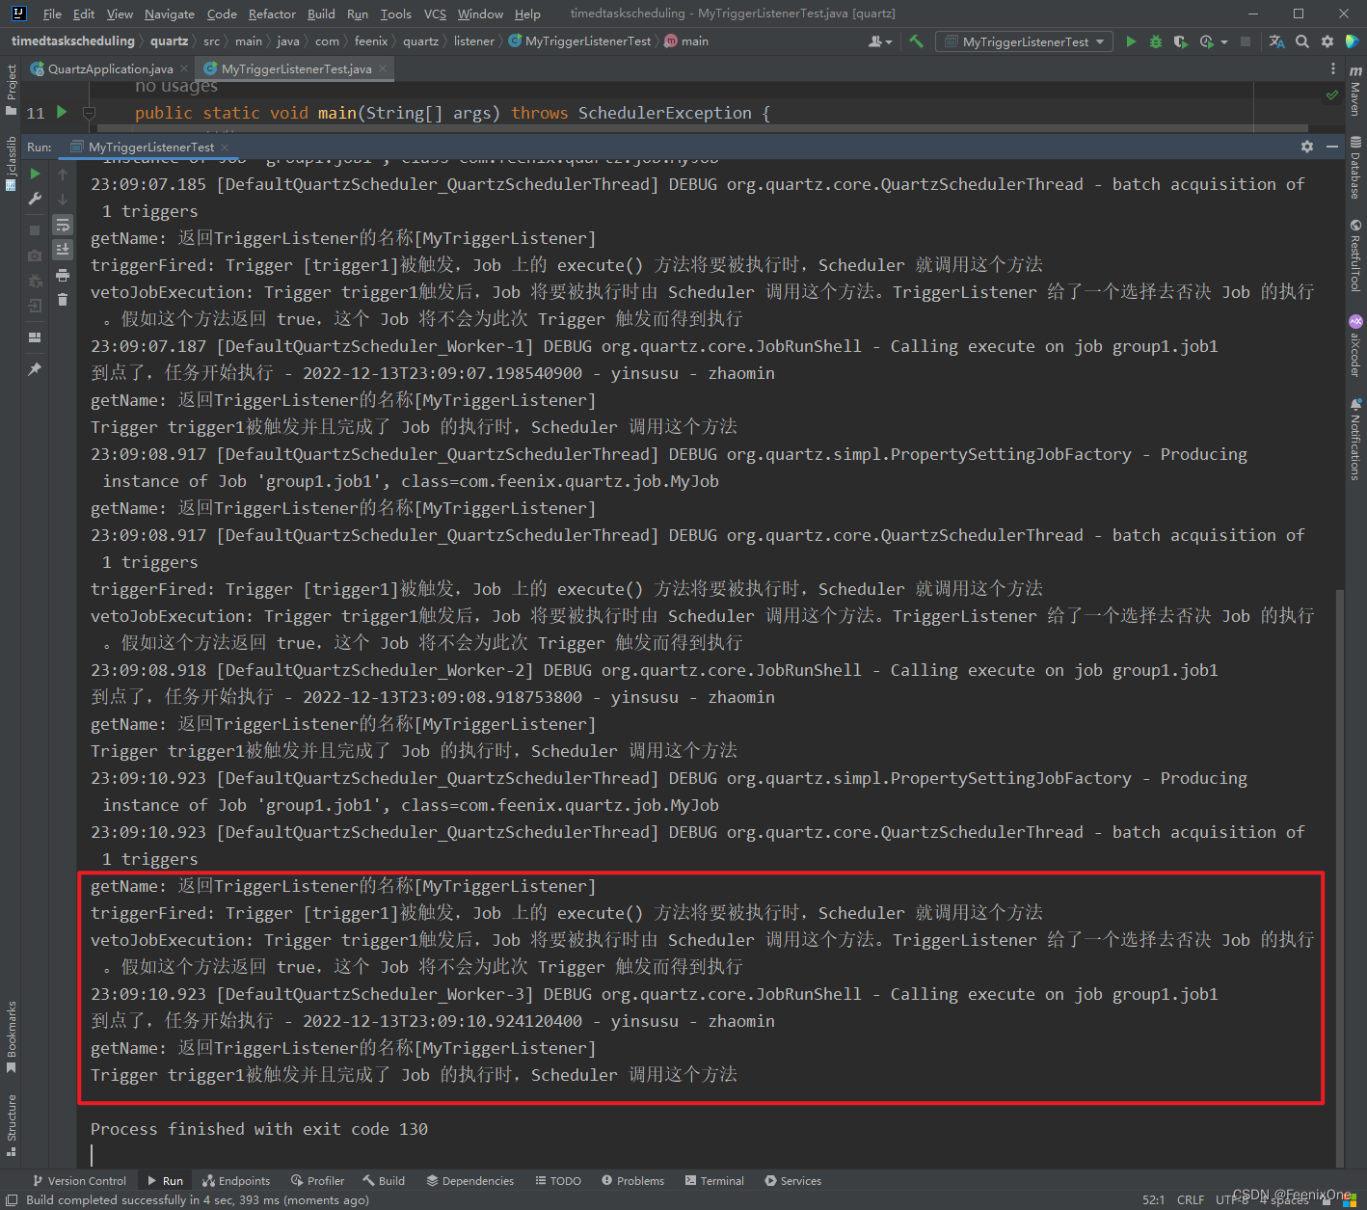Open Services tool window
Screen dimensions: 1367x1210
click(792, 1180)
